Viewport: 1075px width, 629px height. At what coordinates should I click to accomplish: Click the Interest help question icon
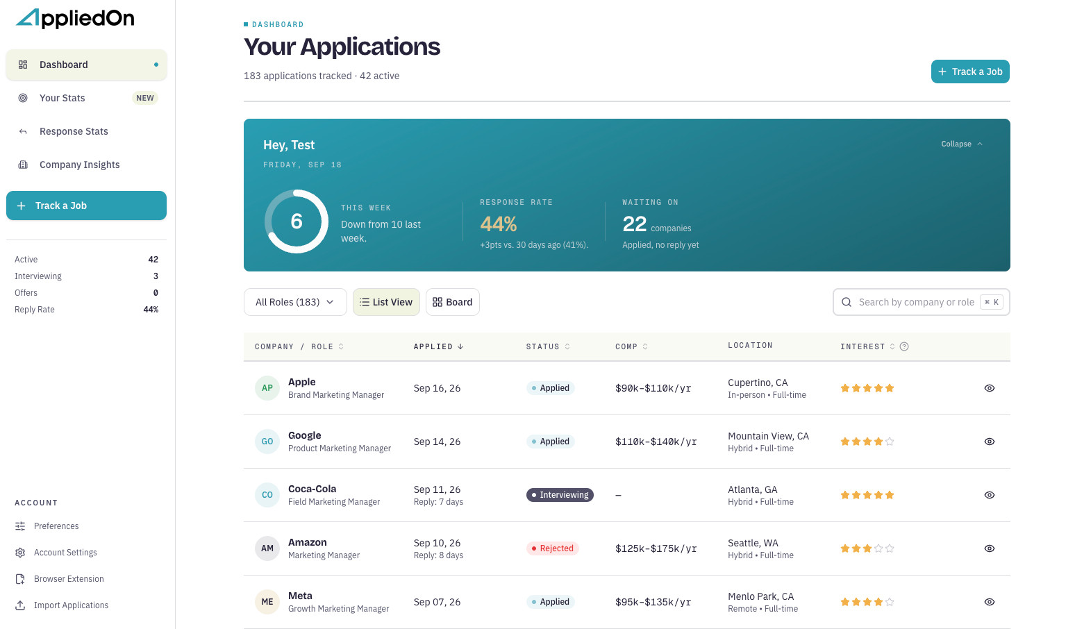[x=904, y=346]
